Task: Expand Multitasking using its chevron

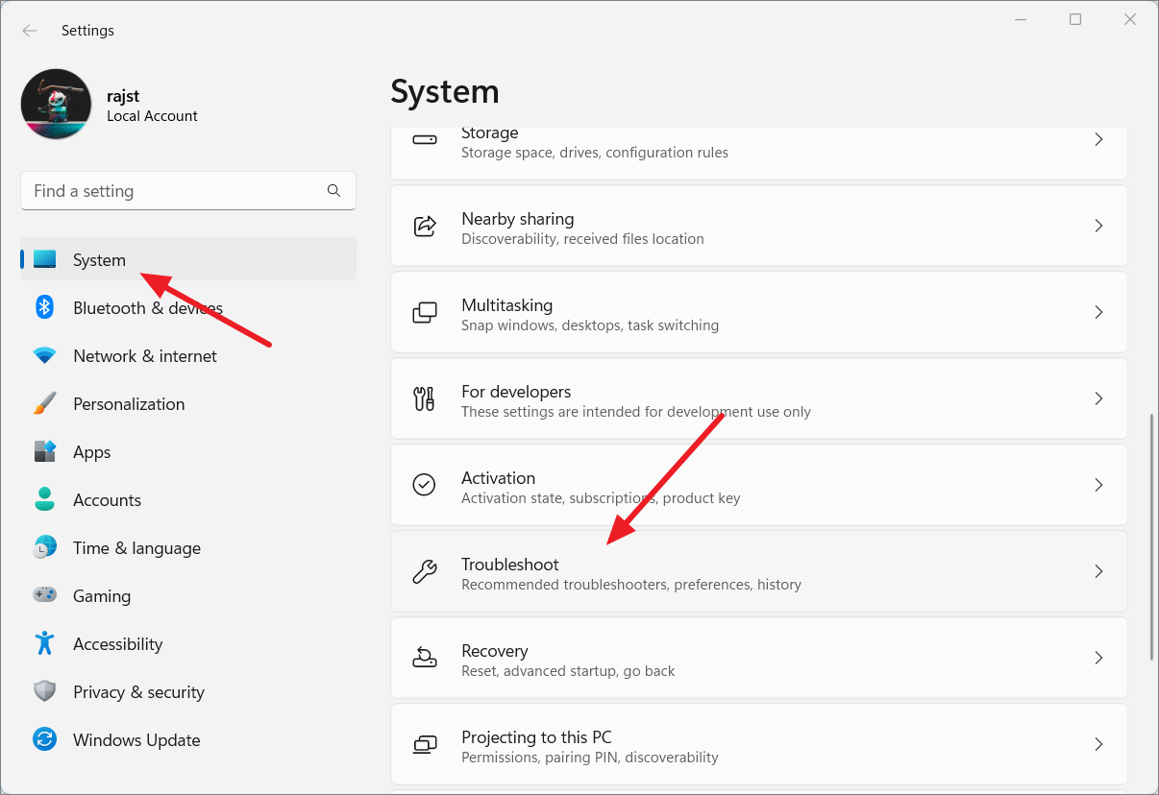Action: tap(1098, 313)
